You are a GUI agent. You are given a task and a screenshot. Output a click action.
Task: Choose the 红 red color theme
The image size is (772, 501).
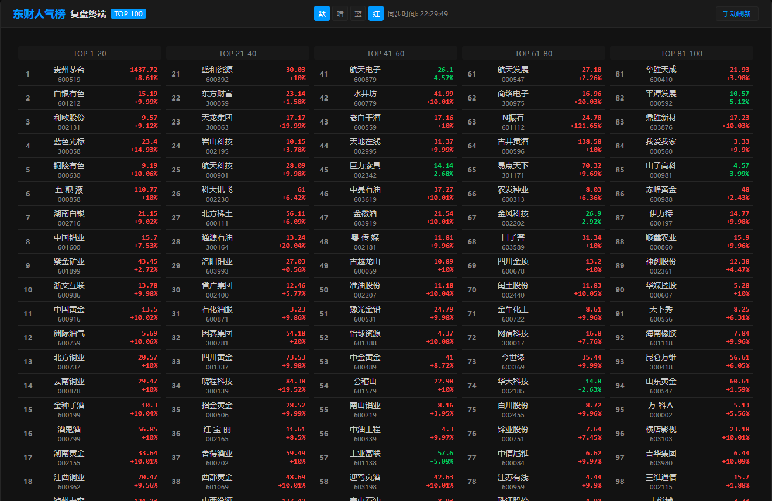coord(376,13)
